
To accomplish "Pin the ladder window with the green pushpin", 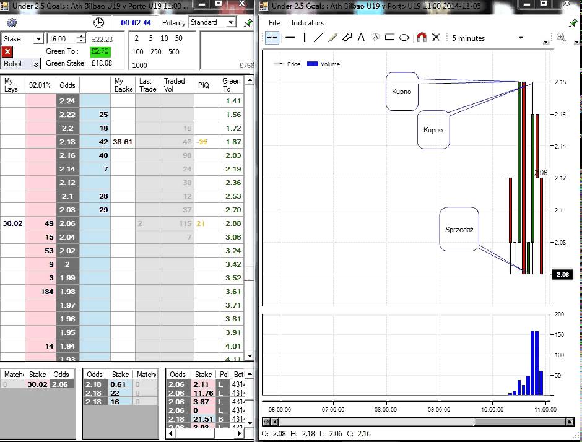I will (x=248, y=23).
